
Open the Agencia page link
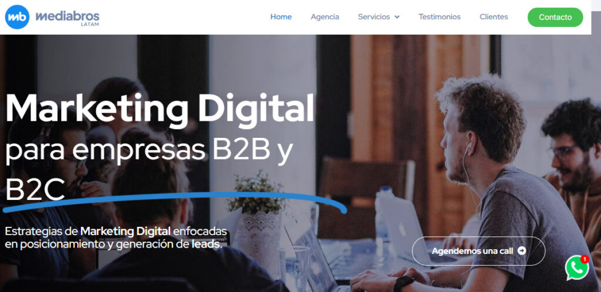(x=325, y=17)
